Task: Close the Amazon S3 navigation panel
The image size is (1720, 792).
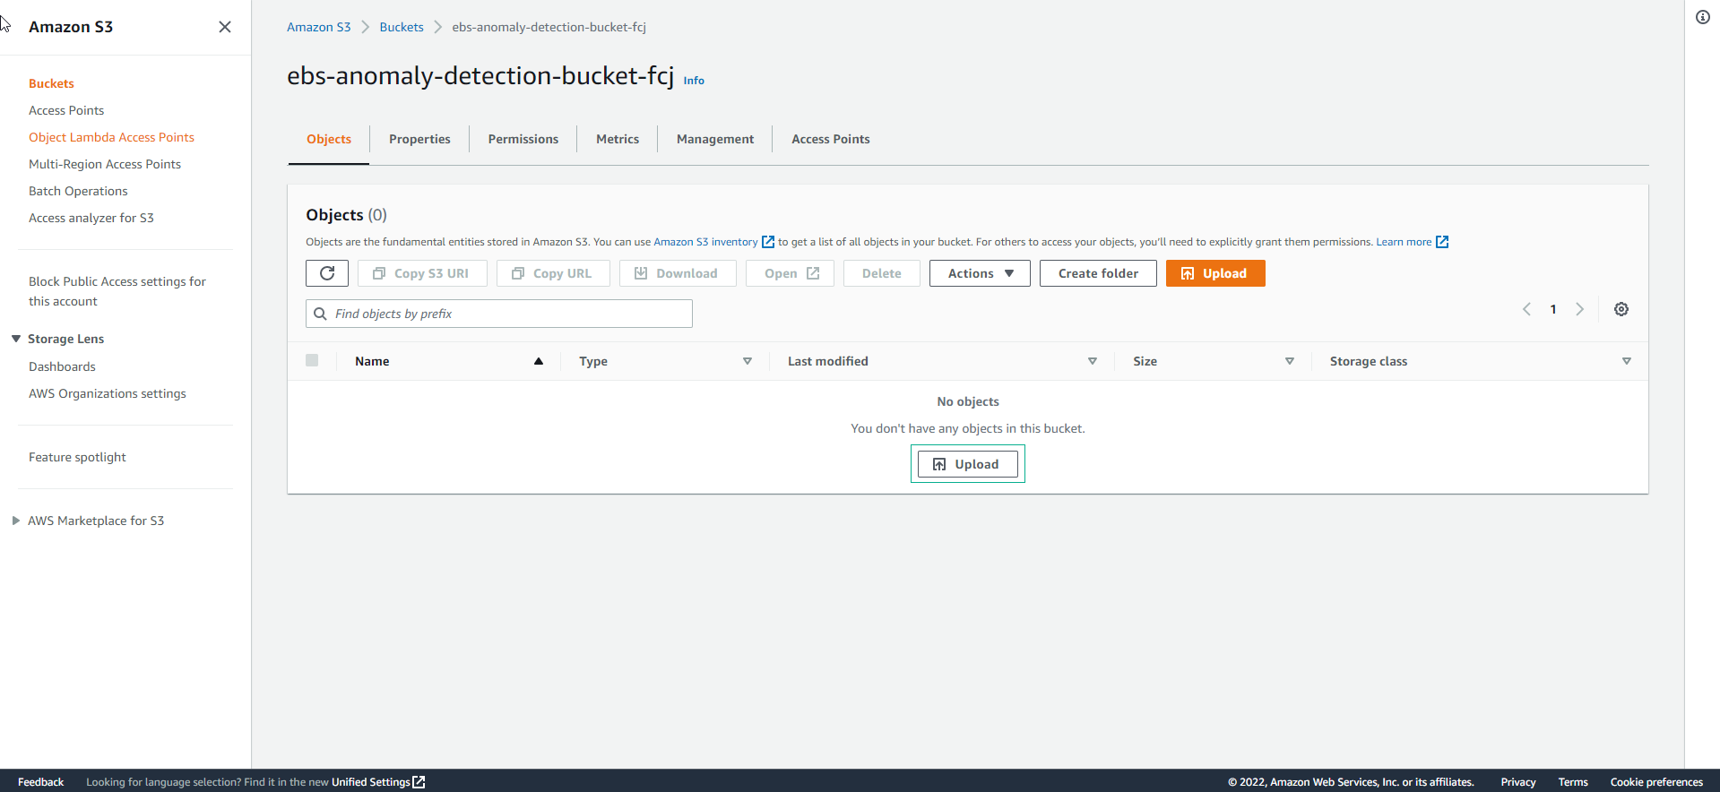Action: click(x=225, y=27)
